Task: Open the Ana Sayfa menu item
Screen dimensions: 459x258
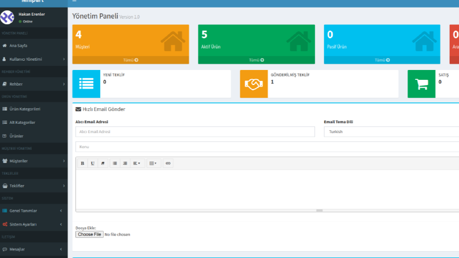Action: [34, 45]
